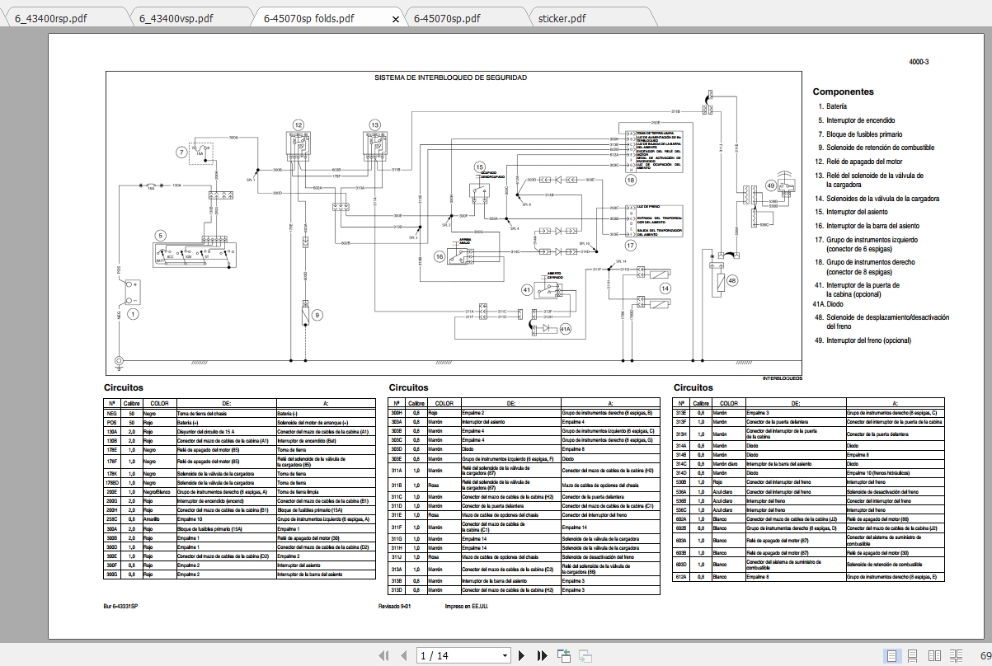Advance to the next page
The image size is (992, 666).
click(x=521, y=655)
